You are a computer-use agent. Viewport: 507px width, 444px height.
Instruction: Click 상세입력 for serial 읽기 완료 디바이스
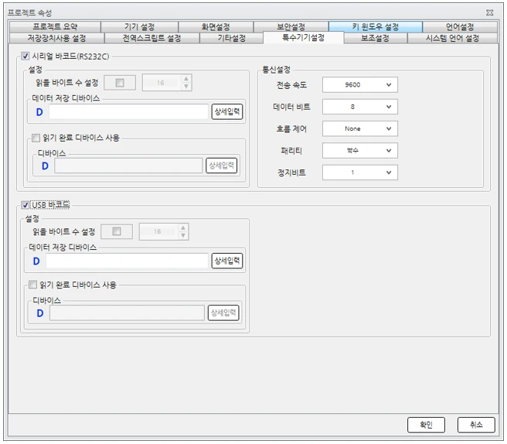point(222,166)
